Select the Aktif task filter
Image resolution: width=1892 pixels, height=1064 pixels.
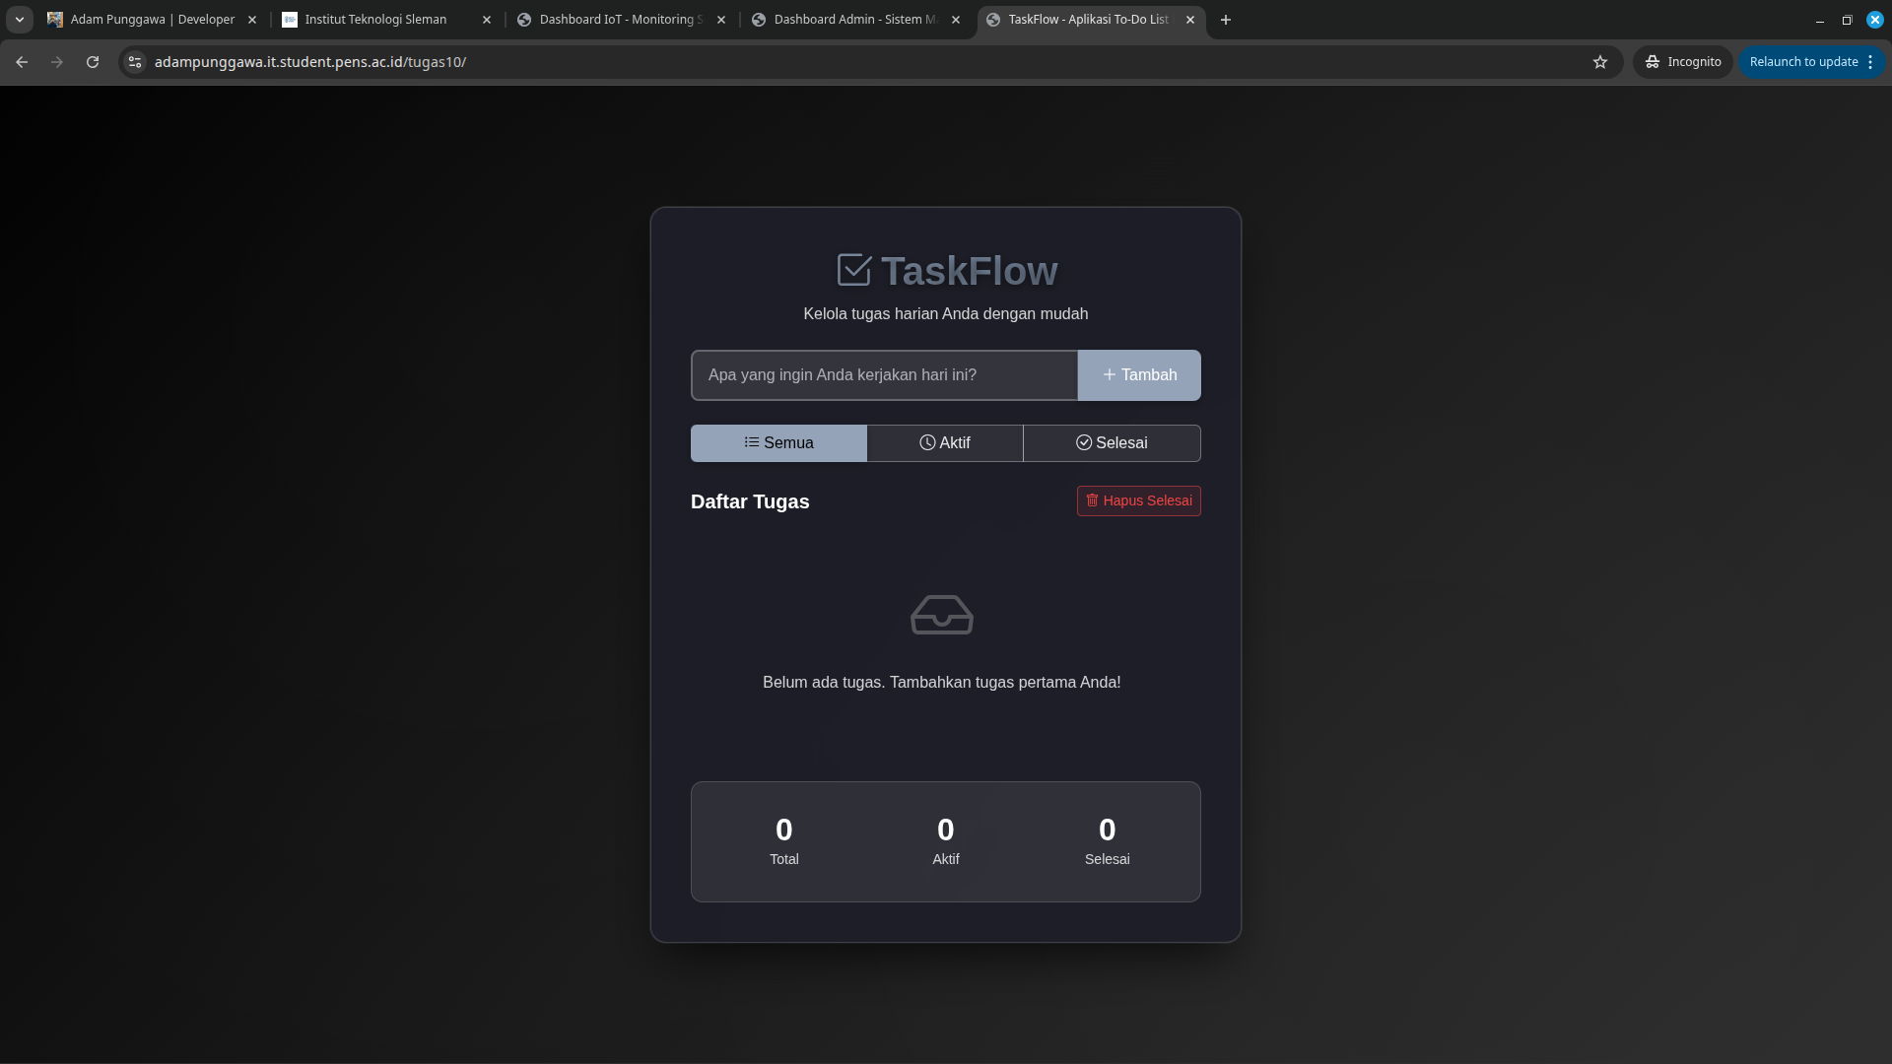point(945,442)
